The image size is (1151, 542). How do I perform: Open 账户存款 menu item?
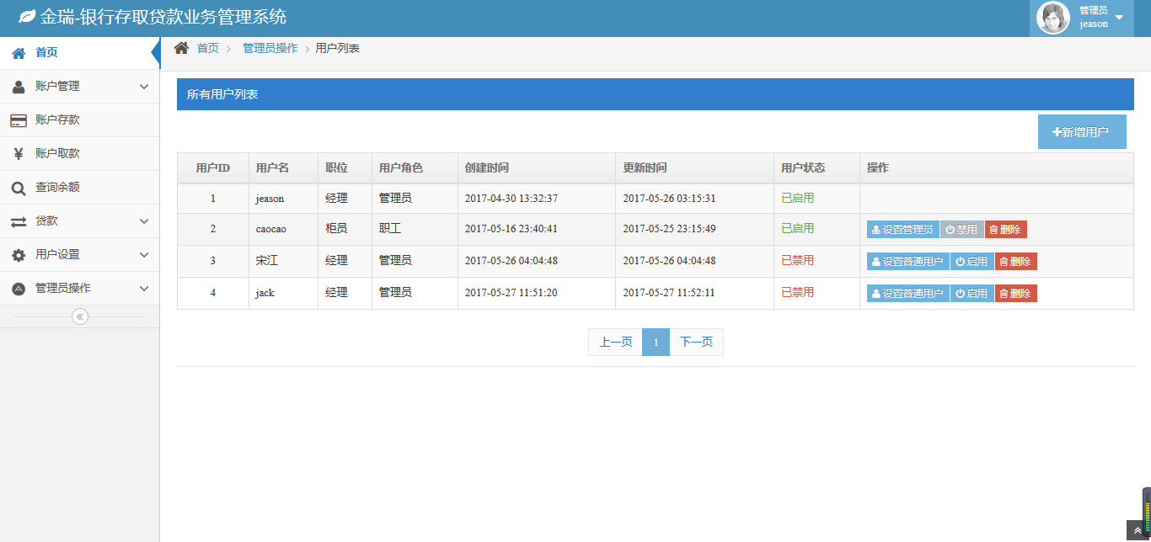(79, 120)
